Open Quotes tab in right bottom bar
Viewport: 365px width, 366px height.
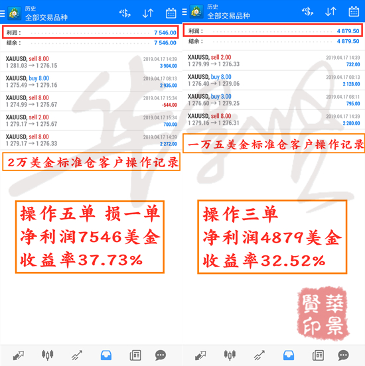(x=200, y=355)
